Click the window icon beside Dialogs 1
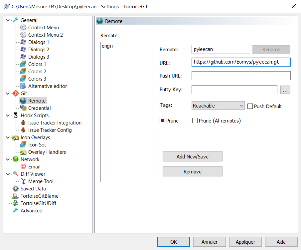Screen dimensions: 301x250 click(23, 42)
